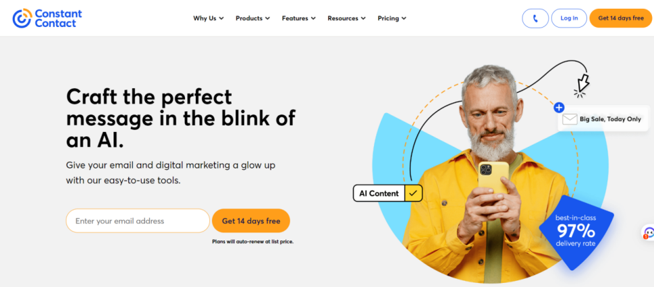Click the Constant Contact logo
The height and width of the screenshot is (287, 654).
[47, 18]
